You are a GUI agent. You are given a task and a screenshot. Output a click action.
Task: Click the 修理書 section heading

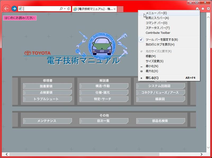[48, 81]
